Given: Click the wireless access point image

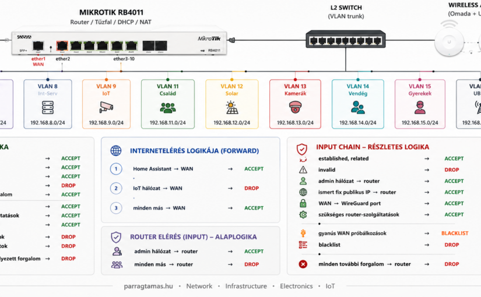Looking at the screenshot, I should pyautogui.click(x=449, y=42).
